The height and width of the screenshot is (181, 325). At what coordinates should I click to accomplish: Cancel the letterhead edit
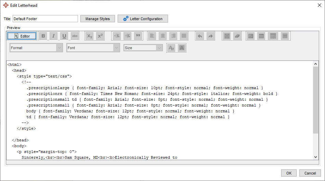(310, 173)
